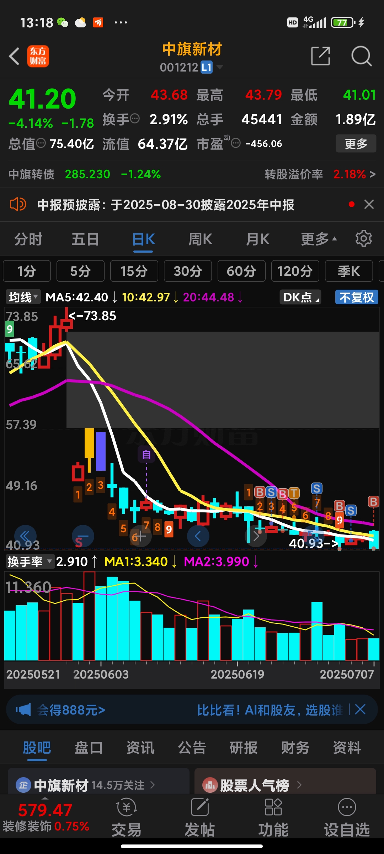Tap the info icon beside 总值
This screenshot has width=384, height=854.
point(41,143)
